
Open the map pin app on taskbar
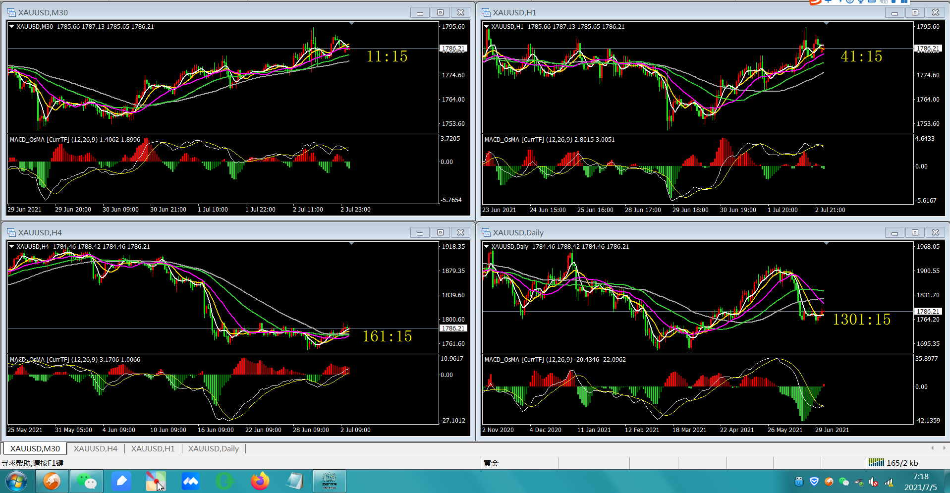click(x=156, y=481)
